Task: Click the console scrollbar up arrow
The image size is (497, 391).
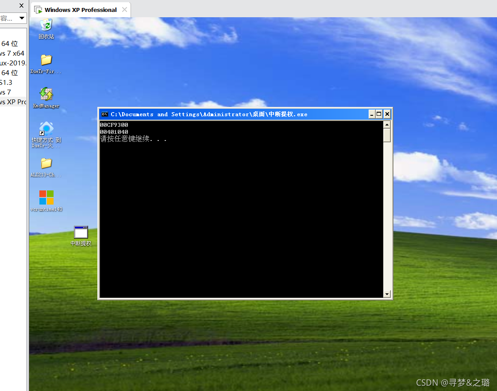Action: click(x=387, y=125)
